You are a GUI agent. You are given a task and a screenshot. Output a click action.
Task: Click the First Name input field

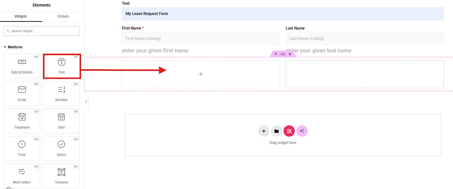click(x=201, y=38)
